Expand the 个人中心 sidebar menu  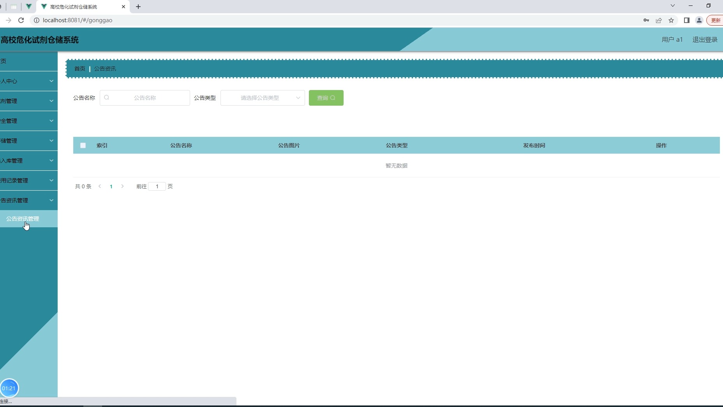29,81
